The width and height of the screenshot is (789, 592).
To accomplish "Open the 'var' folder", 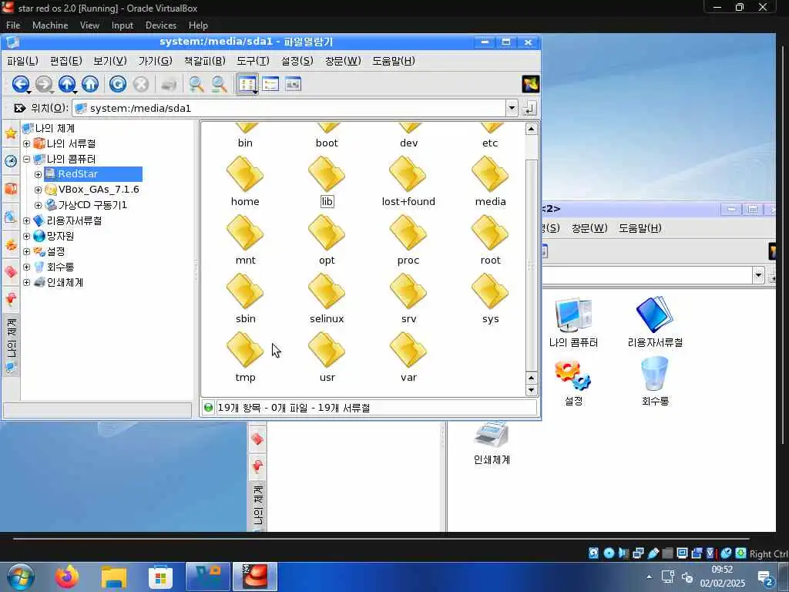I will click(x=408, y=358).
